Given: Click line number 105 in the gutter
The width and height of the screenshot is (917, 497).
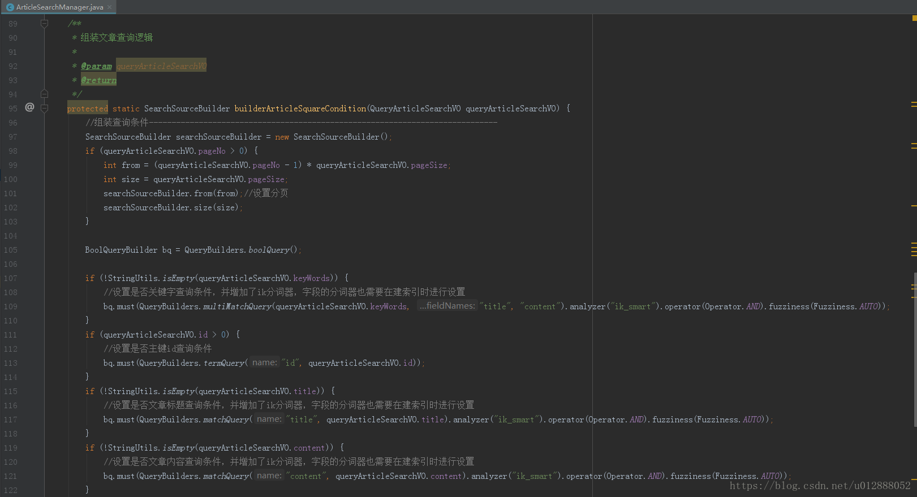Looking at the screenshot, I should tap(10, 250).
